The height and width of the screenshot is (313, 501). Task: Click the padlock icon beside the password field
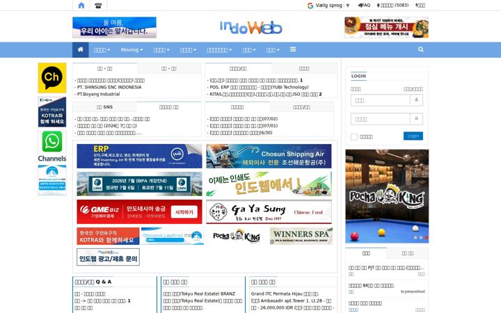(416, 119)
